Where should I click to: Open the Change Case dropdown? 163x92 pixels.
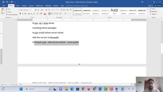click(42, 10)
